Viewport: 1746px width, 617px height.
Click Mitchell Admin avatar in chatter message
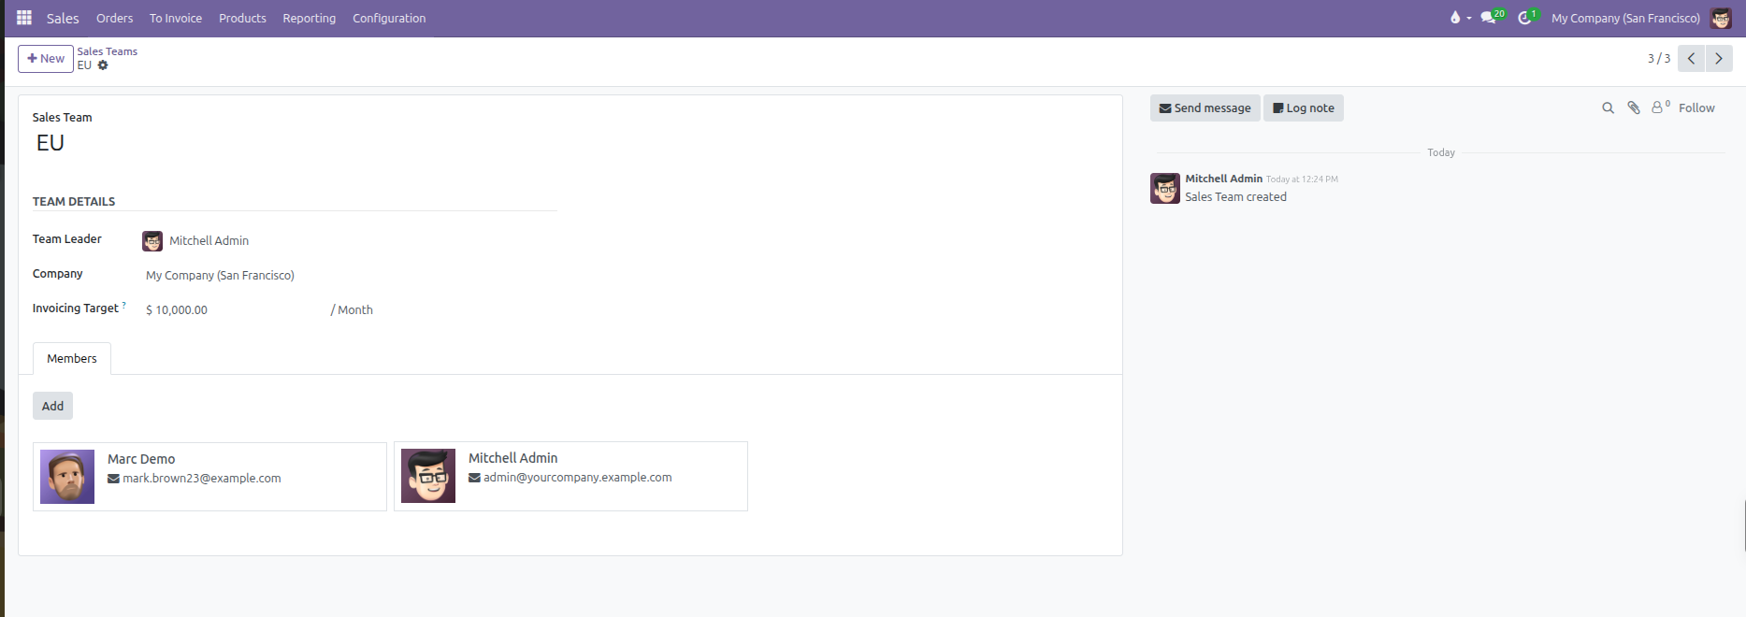pos(1165,188)
